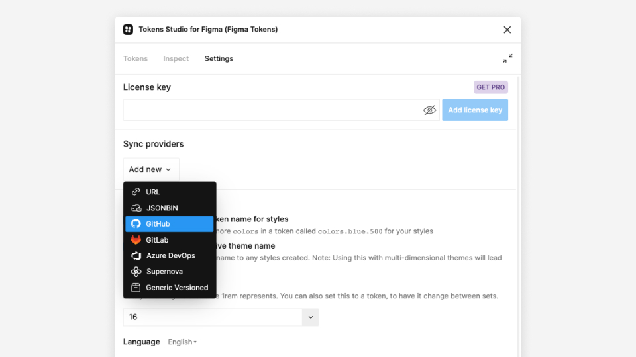Click the Generic Versioned storage icon
This screenshot has height=357, width=636.
click(136, 288)
